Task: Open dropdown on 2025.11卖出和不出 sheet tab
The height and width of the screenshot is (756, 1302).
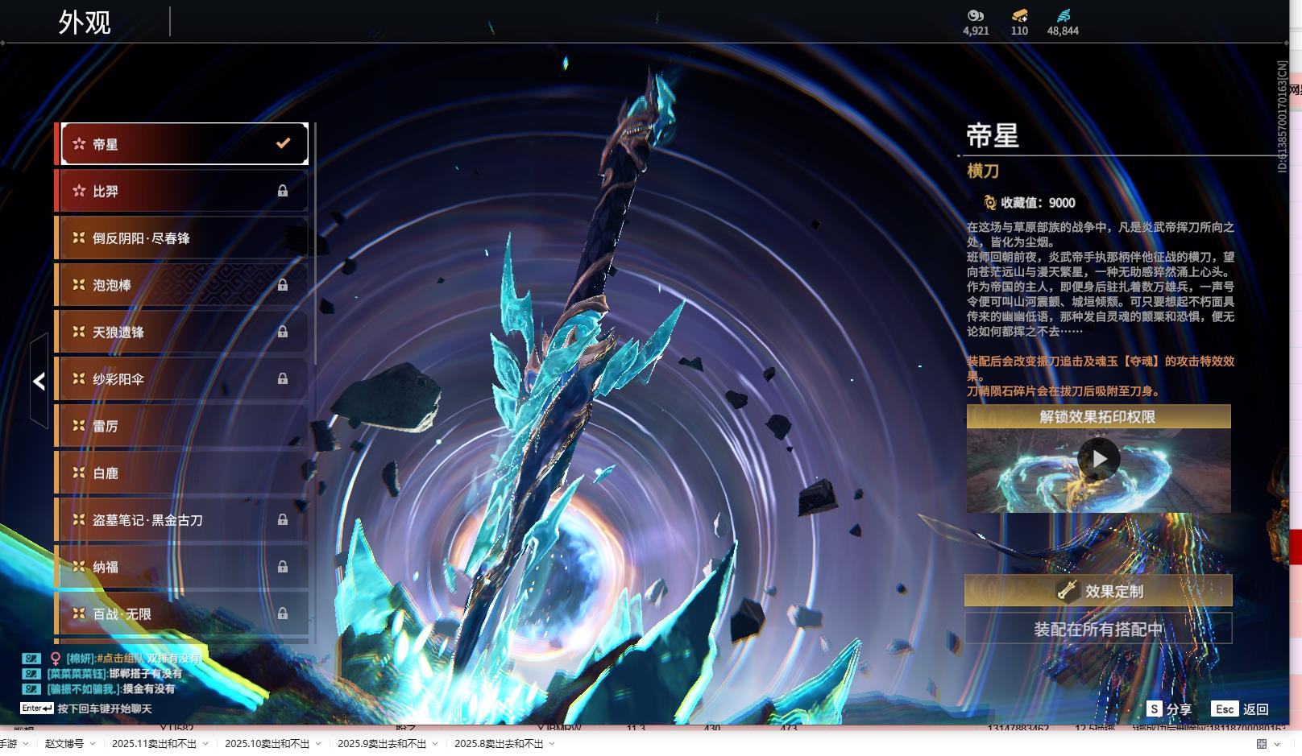Action: pyautogui.click(x=205, y=744)
